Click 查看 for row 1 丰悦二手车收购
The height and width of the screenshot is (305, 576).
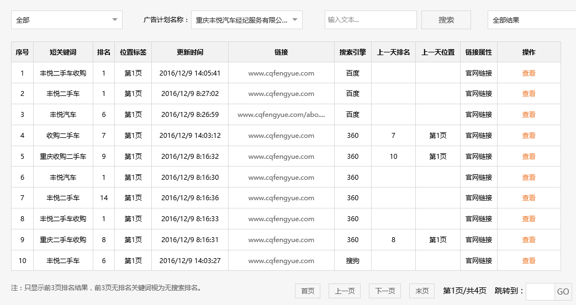[529, 73]
